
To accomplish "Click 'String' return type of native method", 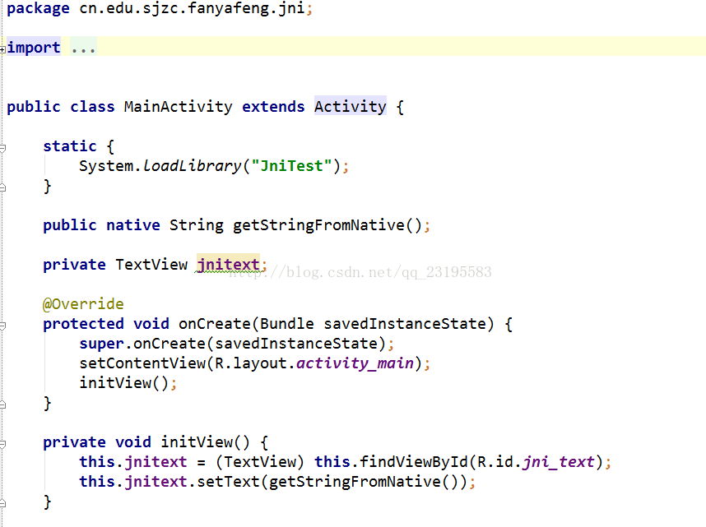I will coord(197,225).
